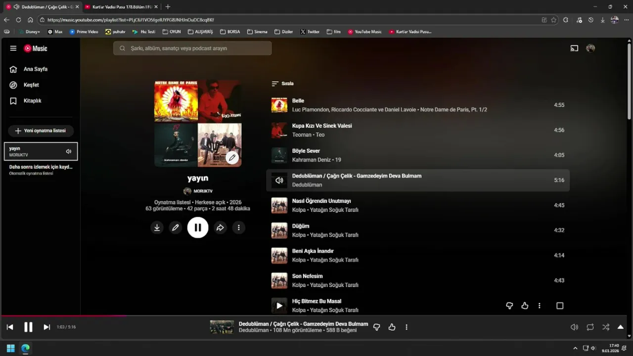The image size is (633, 356).
Task: Open the Sırala sort menu
Action: (283, 84)
